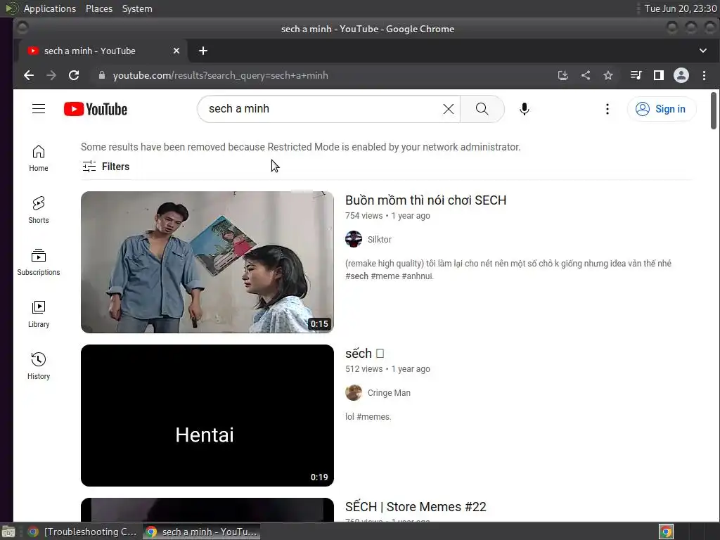Play the 0:15 video thumbnail
Viewport: 720px width, 540px height.
tap(207, 262)
